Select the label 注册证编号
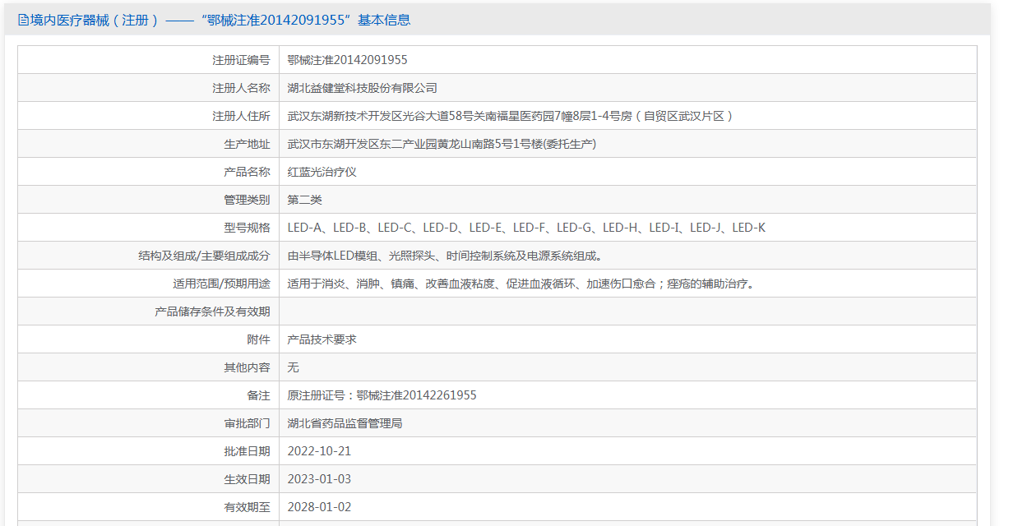The height and width of the screenshot is (526, 1032). tap(241, 60)
